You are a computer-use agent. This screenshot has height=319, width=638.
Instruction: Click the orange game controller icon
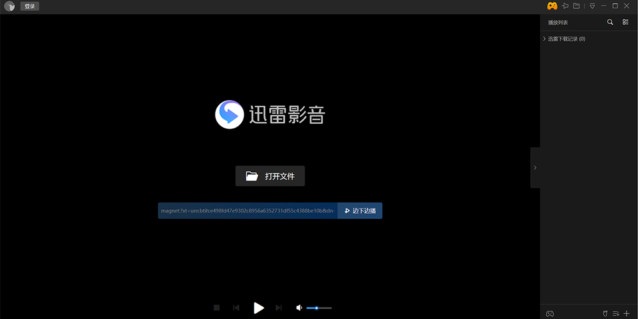coord(552,6)
